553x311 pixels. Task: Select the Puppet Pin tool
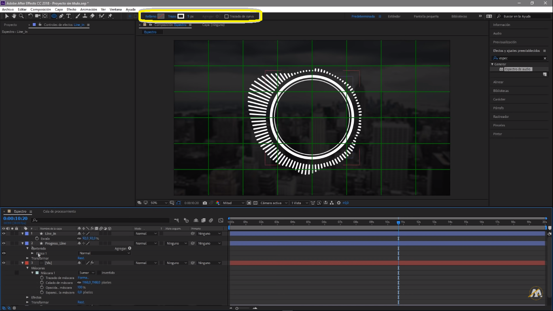[x=110, y=16]
